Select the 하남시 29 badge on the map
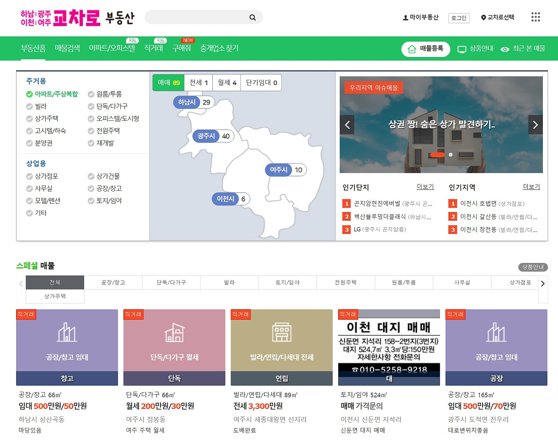The width and height of the screenshot is (558, 444). pos(194,102)
